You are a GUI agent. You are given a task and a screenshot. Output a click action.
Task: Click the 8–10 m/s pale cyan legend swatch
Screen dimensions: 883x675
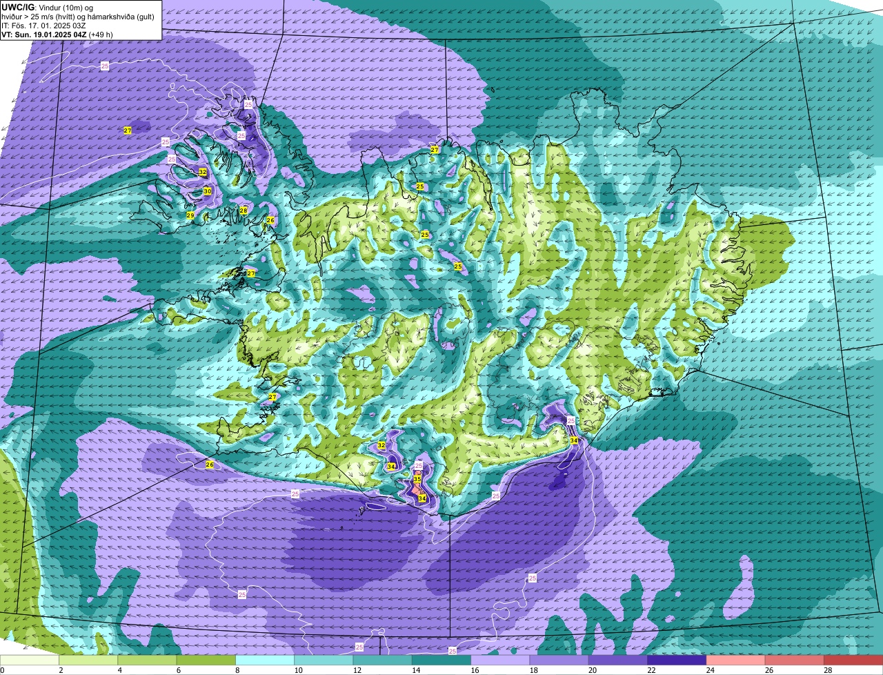(265, 660)
